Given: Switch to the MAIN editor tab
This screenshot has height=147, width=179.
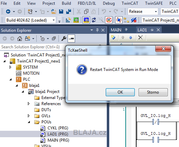Looking at the screenshot, I should [x=116, y=30].
